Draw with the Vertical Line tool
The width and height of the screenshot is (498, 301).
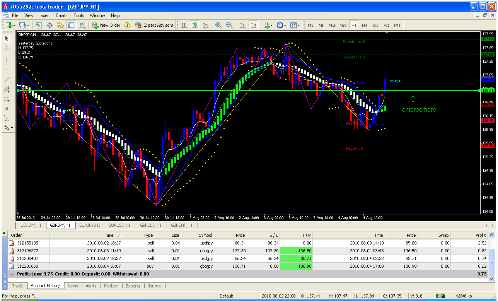7,60
